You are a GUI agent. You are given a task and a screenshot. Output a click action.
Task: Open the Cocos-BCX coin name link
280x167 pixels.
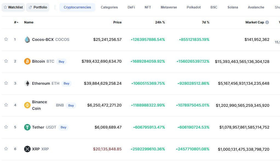tap(43, 40)
